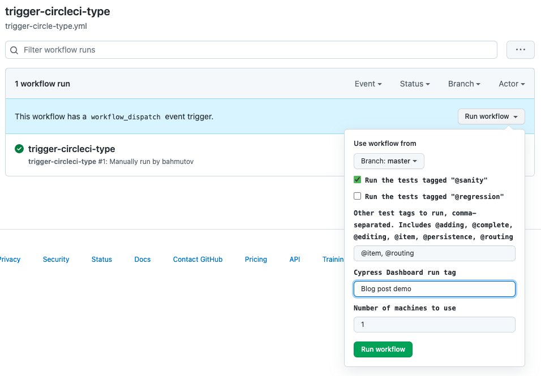Enable Run the tests tagged @regression

point(357,196)
